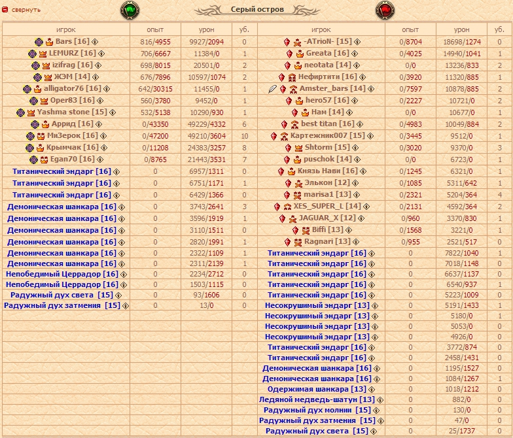Click the purple clan emblem beside alligator76
Image resolution: width=513 pixels, height=438 pixels.
click(x=27, y=89)
